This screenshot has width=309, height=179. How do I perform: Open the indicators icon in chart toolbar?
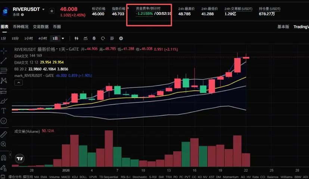tap(85, 38)
